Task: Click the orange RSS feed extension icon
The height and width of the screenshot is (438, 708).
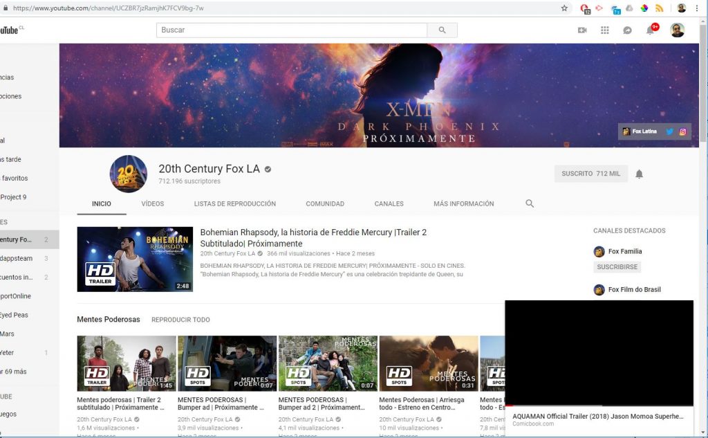Action: tap(659, 8)
